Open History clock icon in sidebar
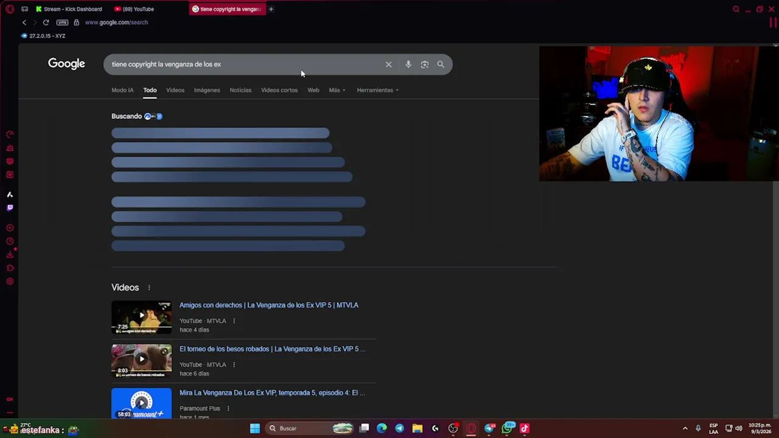The image size is (779, 438). (10, 242)
